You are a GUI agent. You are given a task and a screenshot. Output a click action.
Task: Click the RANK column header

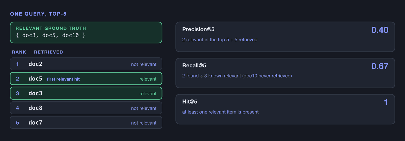pos(19,52)
